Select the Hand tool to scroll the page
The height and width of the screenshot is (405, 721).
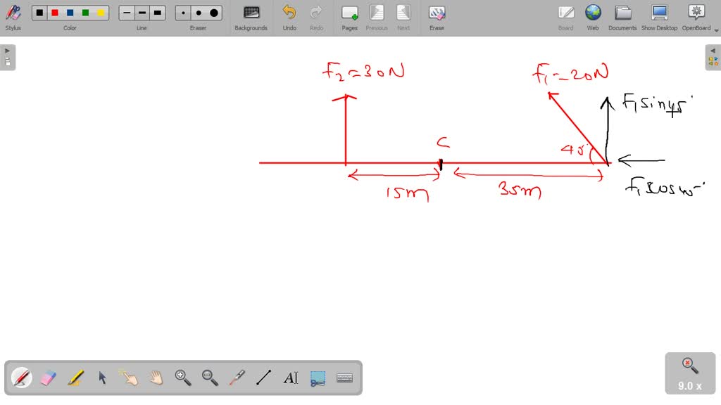click(x=156, y=378)
